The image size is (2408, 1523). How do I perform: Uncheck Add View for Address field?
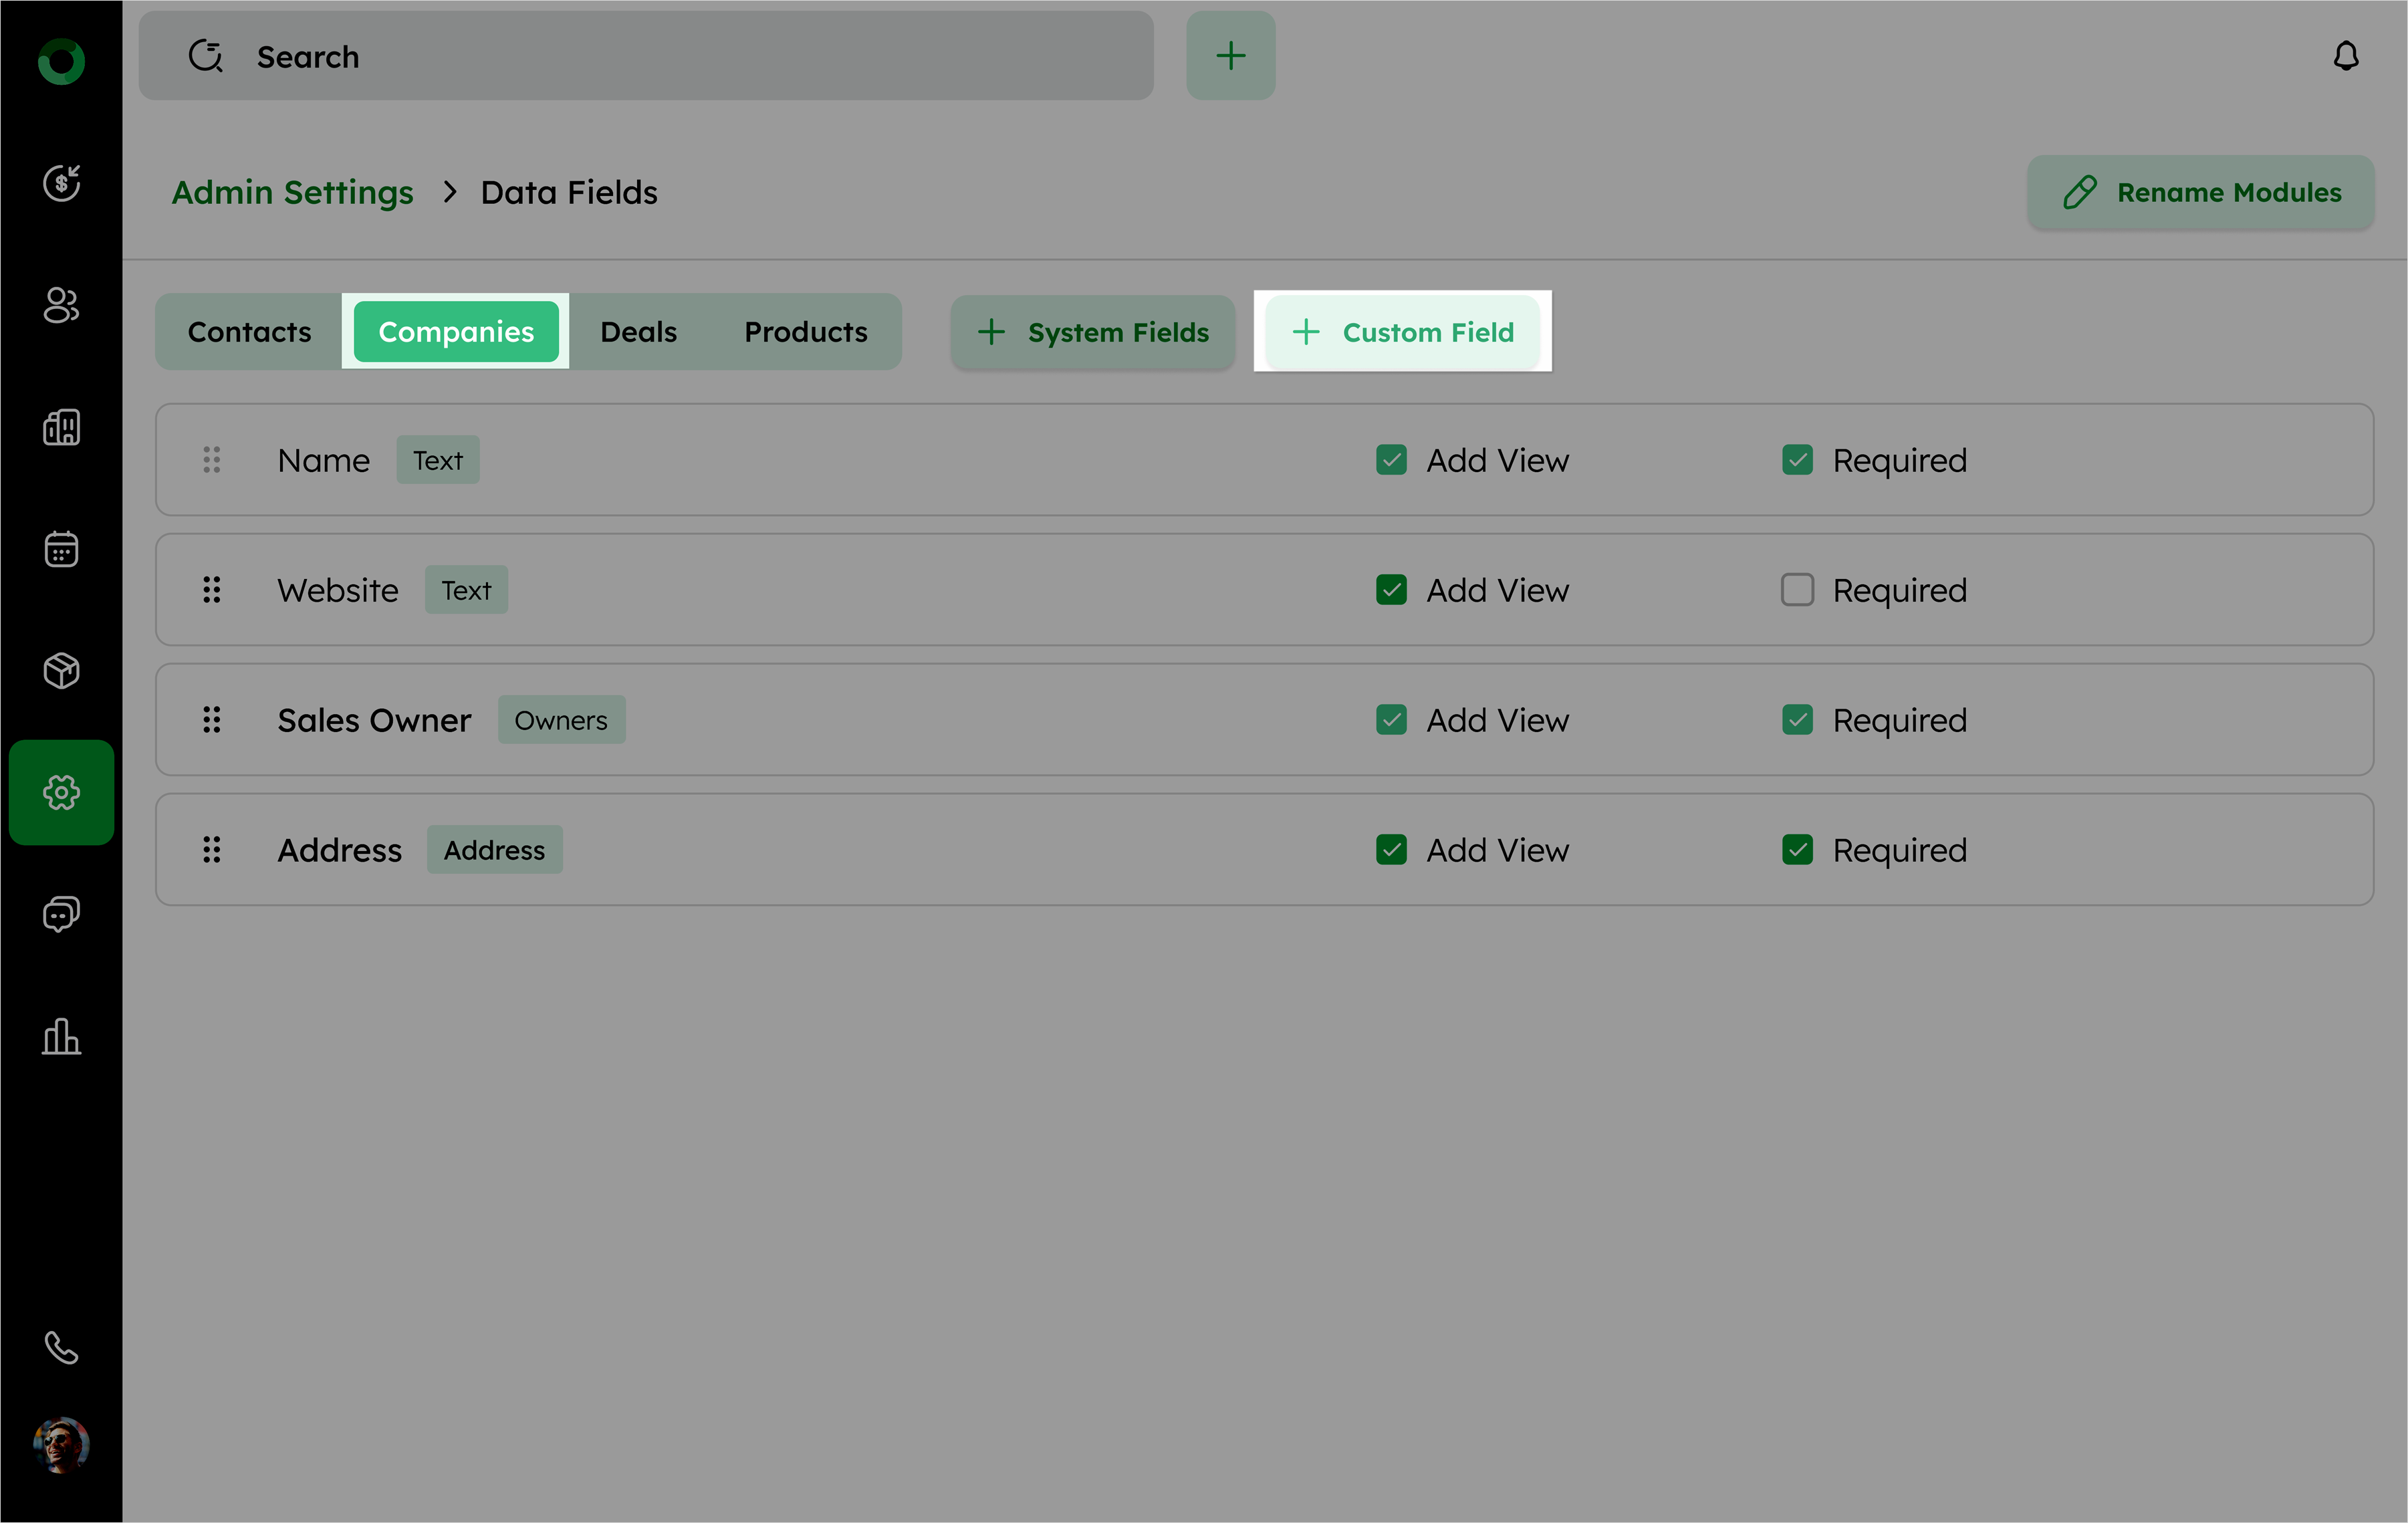coord(1391,850)
